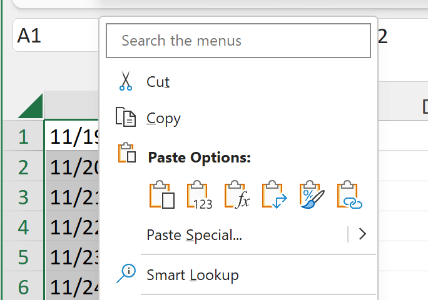428x300 pixels.
Task: Choose the Paste Formulas icon
Action: click(x=237, y=196)
